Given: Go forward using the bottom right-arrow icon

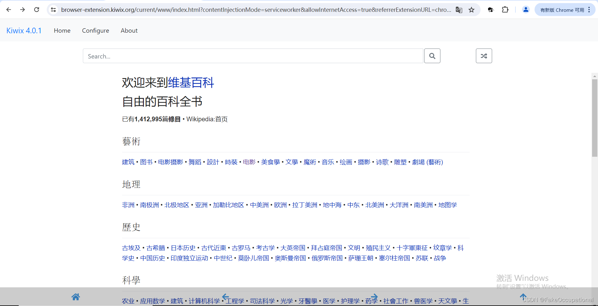Looking at the screenshot, I should 374,297.
